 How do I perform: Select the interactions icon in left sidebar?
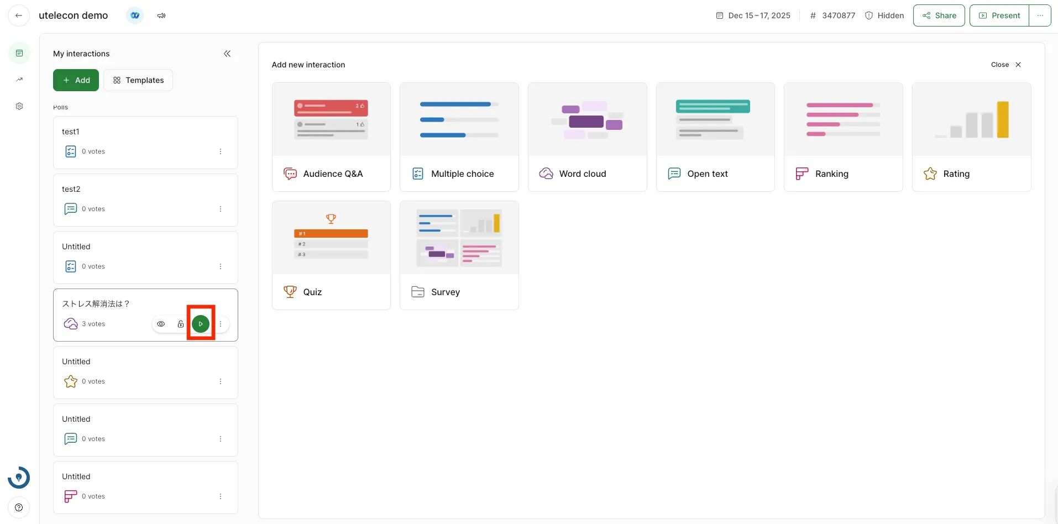click(19, 53)
